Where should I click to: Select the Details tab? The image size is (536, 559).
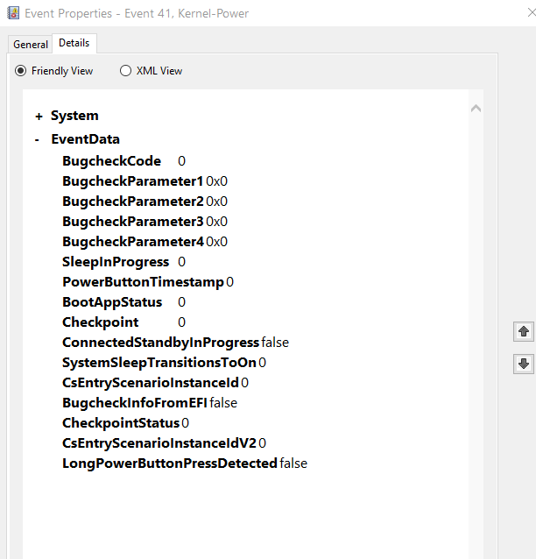(74, 43)
